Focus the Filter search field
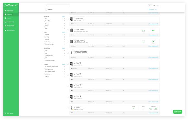 (57, 6)
